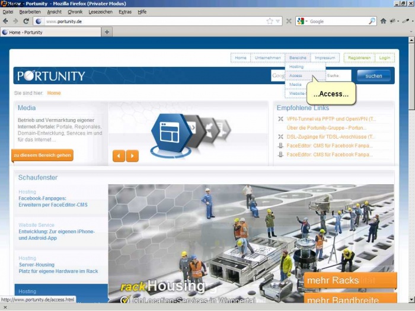Click the next slide orange arrow

[132, 156]
